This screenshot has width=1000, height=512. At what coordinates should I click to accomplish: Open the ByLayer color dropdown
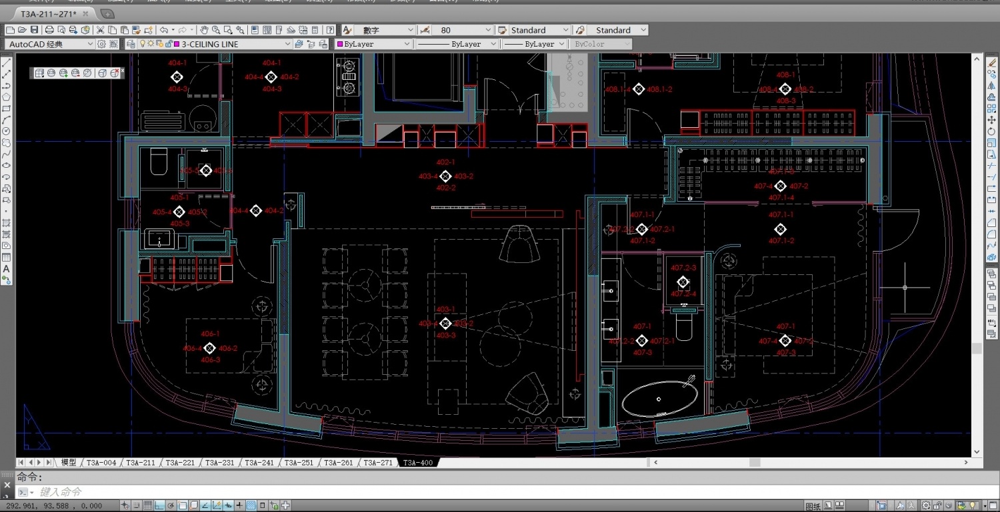pos(375,44)
